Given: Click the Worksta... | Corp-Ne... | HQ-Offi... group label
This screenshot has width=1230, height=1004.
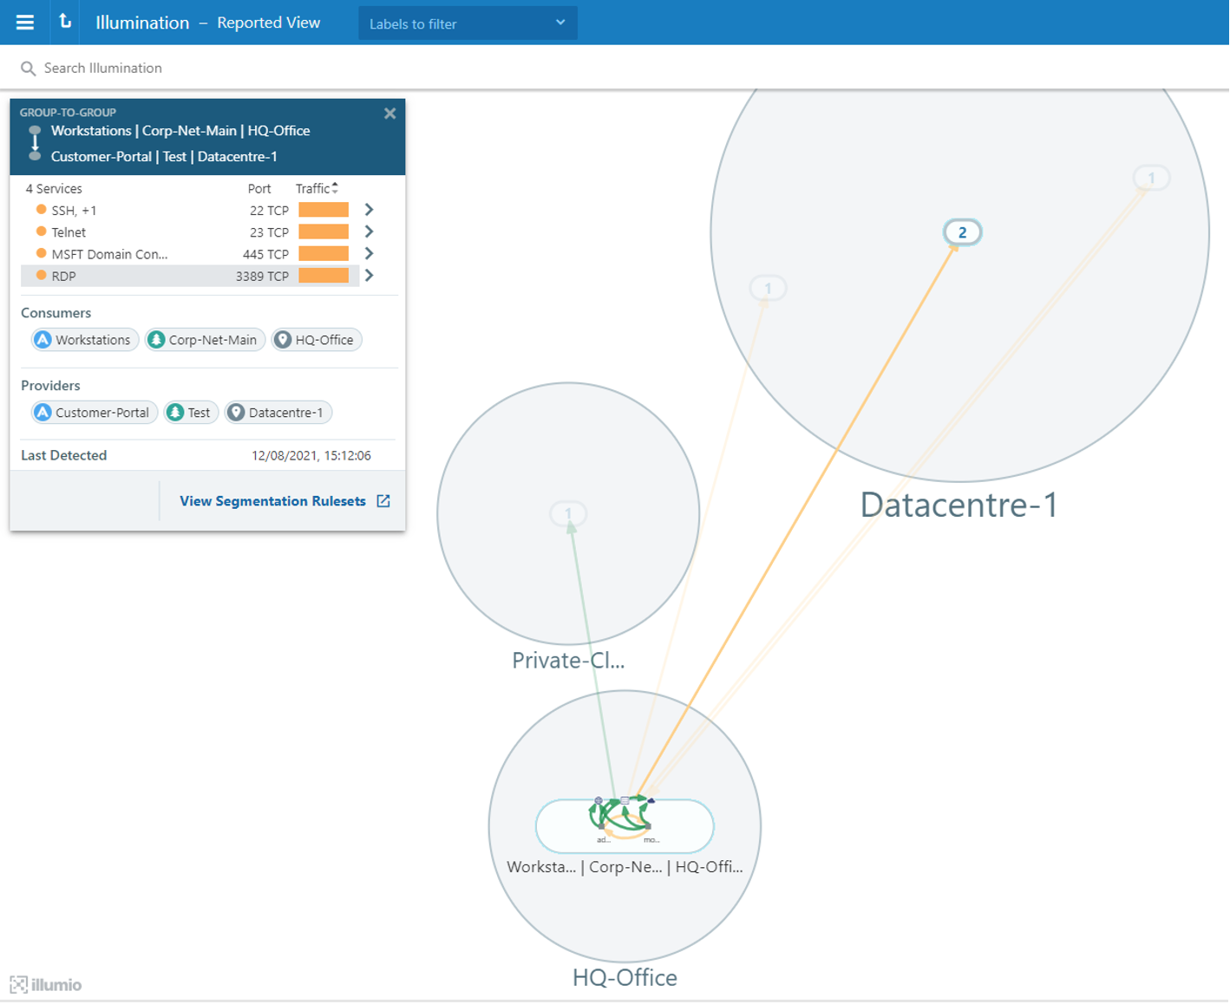Looking at the screenshot, I should click(x=625, y=867).
